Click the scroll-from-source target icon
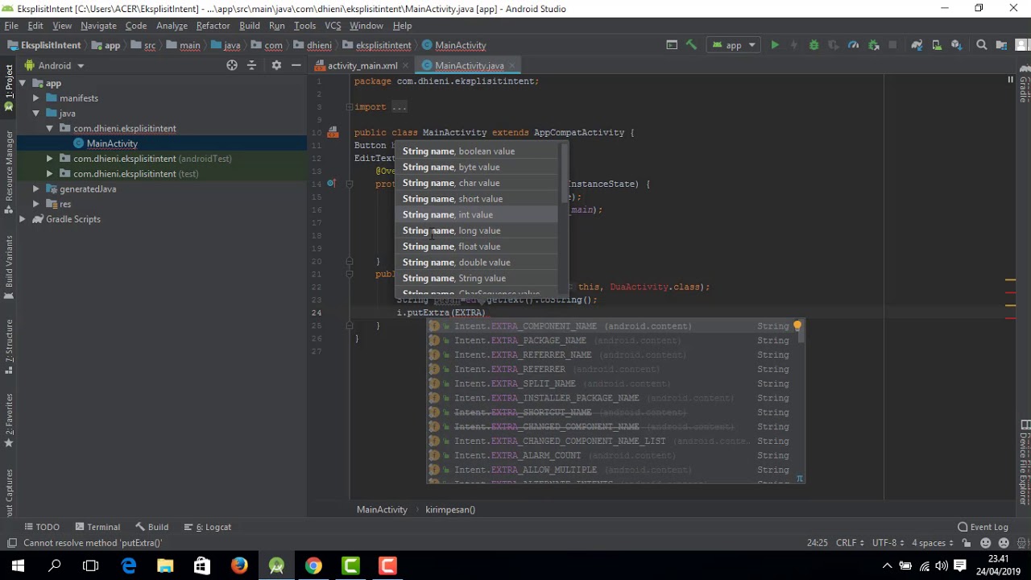This screenshot has height=580, width=1031. [x=232, y=65]
